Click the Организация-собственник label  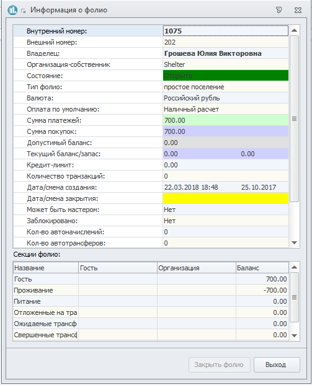(x=68, y=64)
